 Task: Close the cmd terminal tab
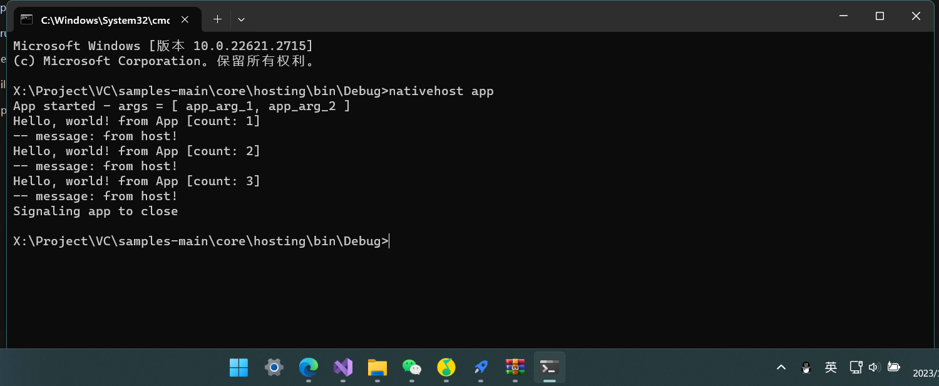185,19
